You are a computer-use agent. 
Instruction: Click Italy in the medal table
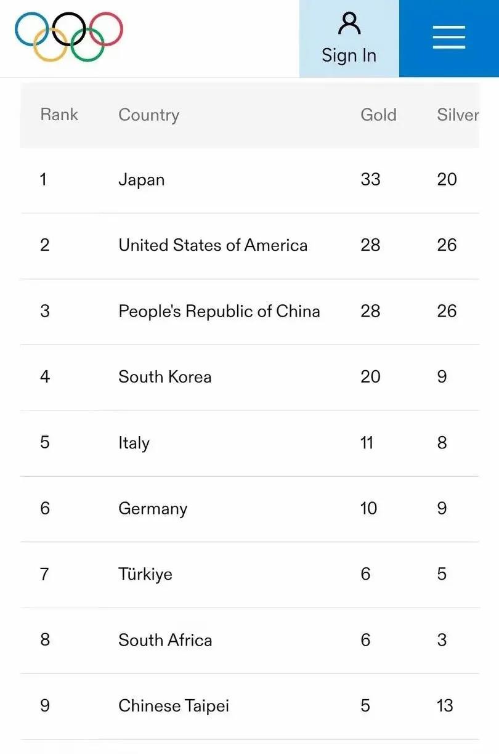pos(134,443)
